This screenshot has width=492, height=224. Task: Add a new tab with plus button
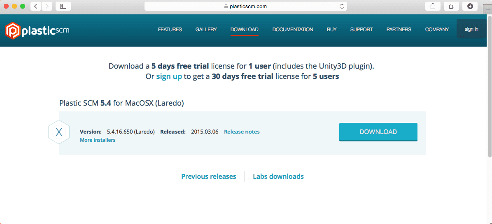coord(487,9)
